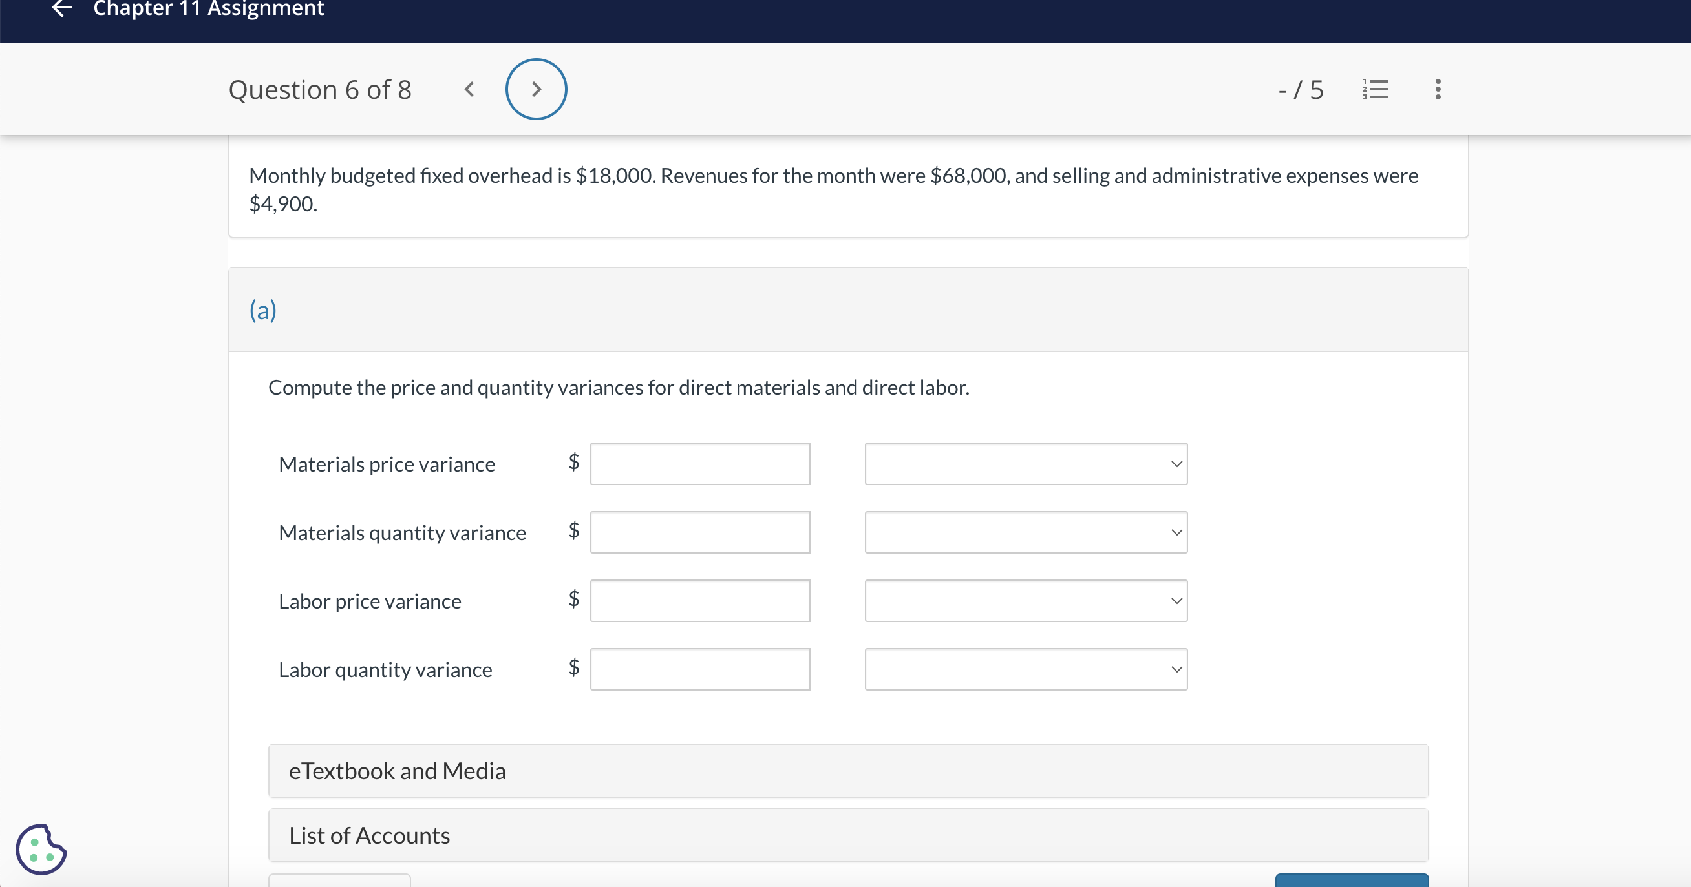Image resolution: width=1691 pixels, height=887 pixels.
Task: Click the part (a) section header
Action: (x=263, y=309)
